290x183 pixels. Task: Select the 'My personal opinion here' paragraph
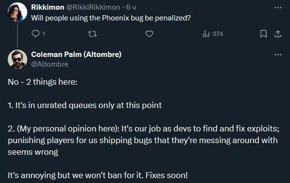(x=143, y=140)
